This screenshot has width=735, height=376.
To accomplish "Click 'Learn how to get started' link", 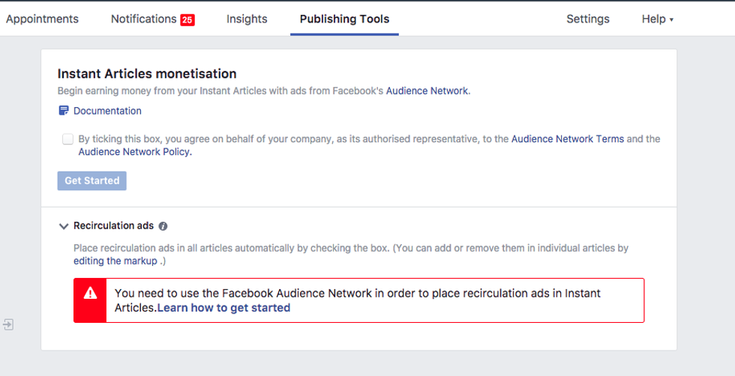I will click(x=223, y=307).
